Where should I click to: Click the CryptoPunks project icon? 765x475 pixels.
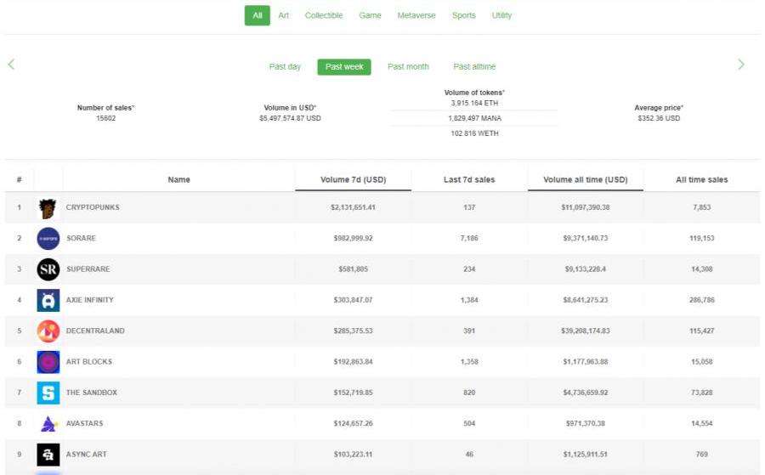coord(48,208)
